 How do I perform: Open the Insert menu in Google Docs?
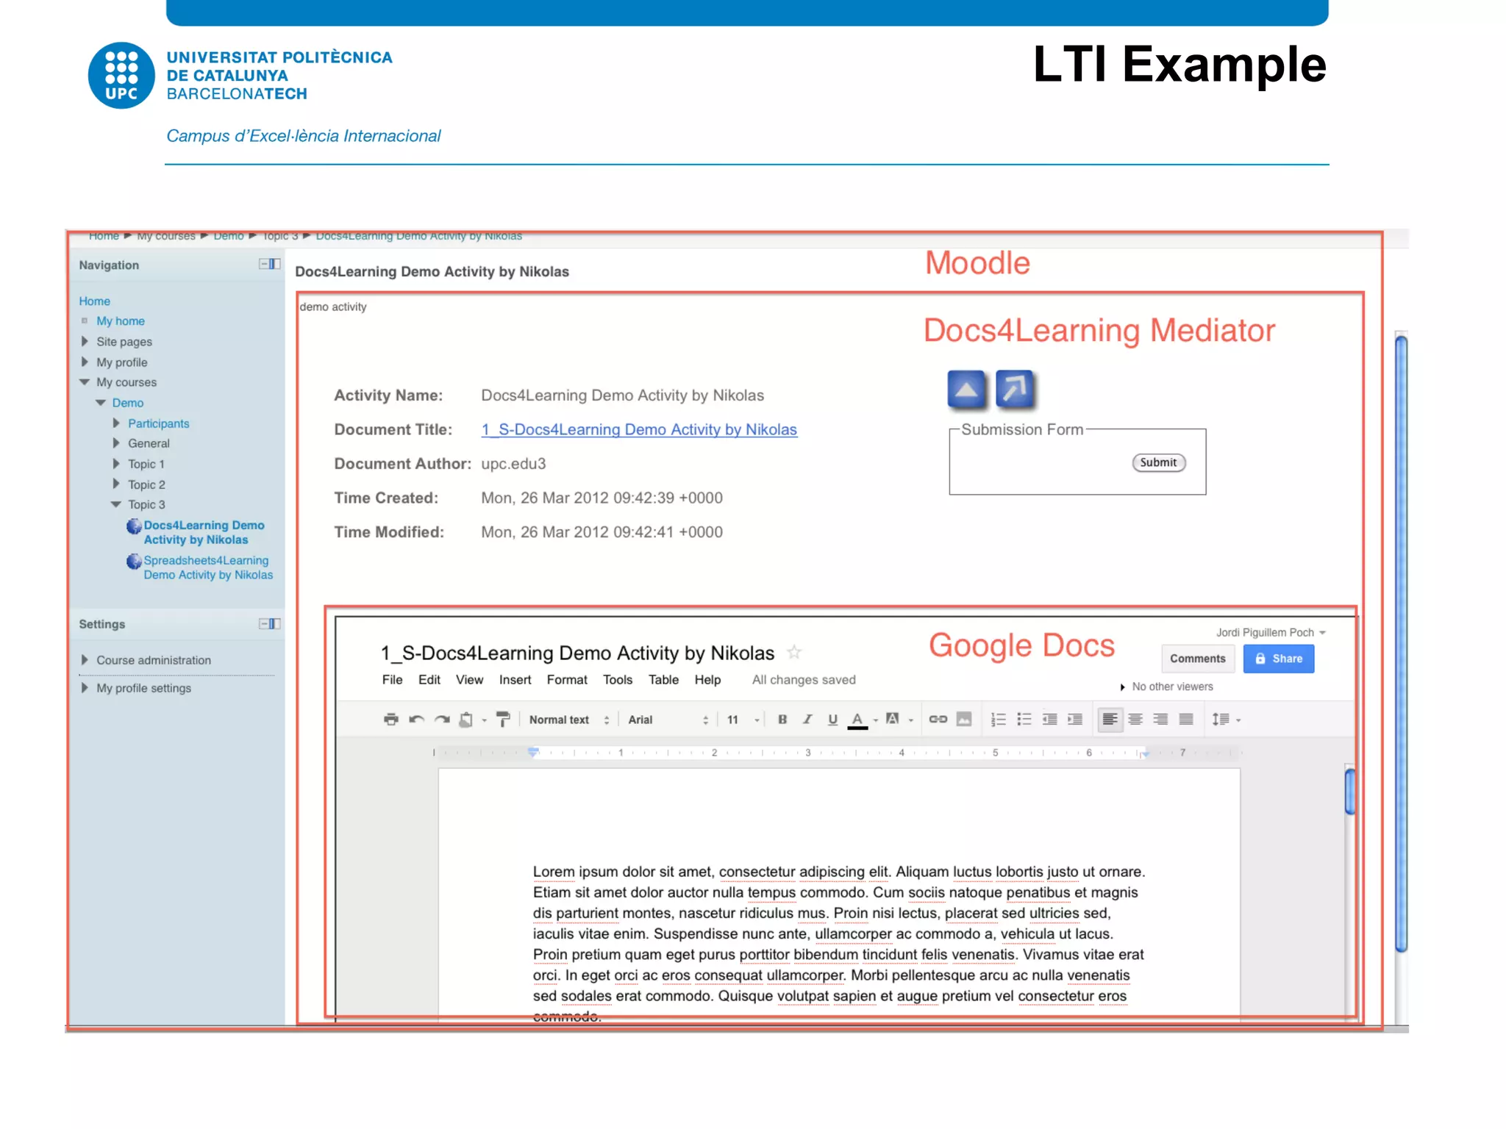(515, 680)
